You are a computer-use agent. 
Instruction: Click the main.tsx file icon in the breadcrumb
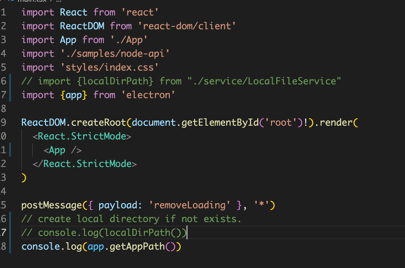click(x=11, y=1)
